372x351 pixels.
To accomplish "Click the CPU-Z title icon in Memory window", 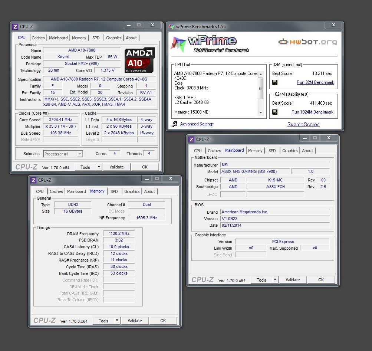I will (33, 180).
